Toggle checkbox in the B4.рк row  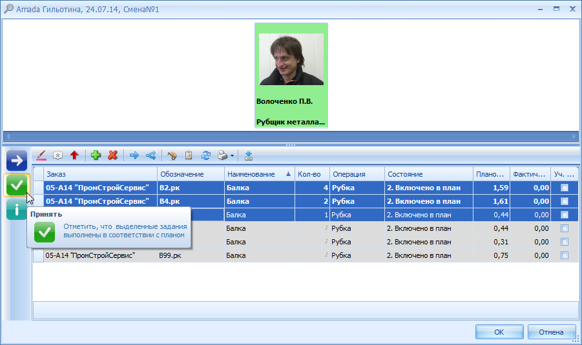pyautogui.click(x=565, y=201)
